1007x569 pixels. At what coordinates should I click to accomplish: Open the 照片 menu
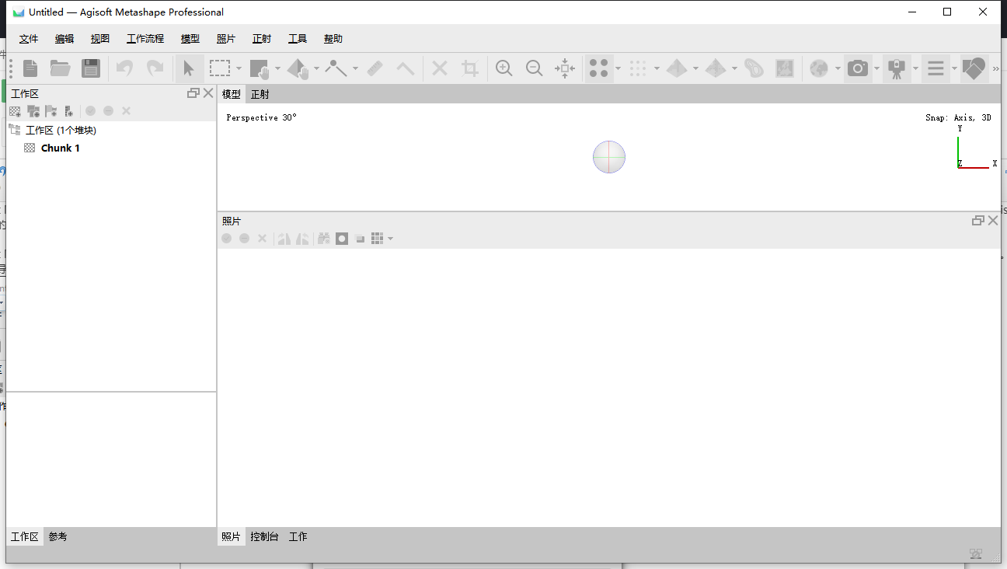tap(226, 39)
